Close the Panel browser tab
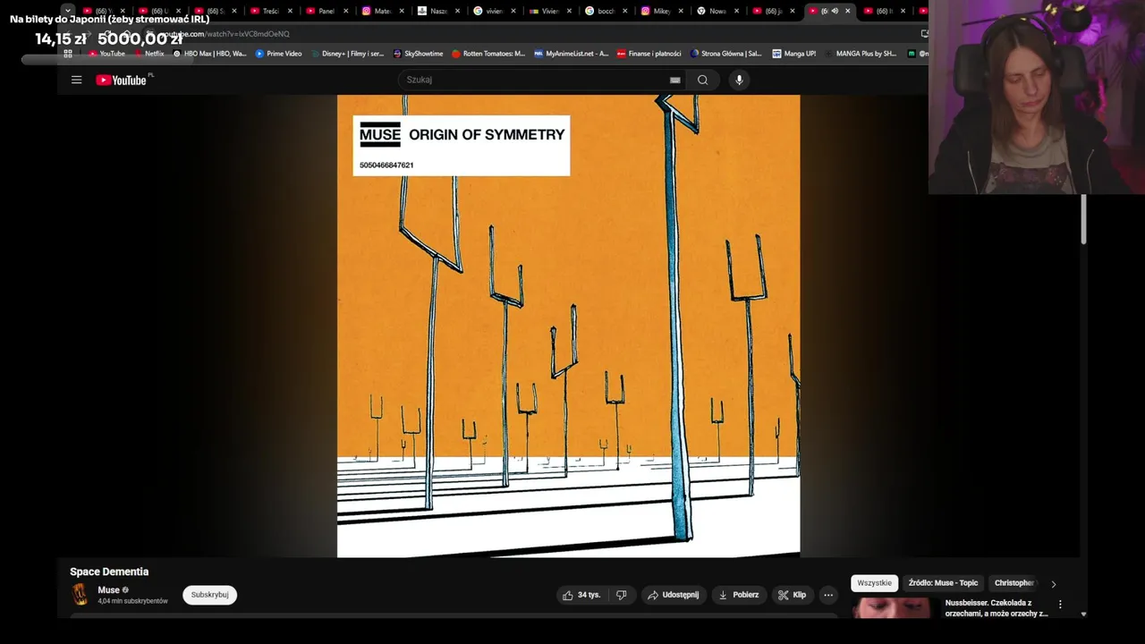 (x=345, y=11)
